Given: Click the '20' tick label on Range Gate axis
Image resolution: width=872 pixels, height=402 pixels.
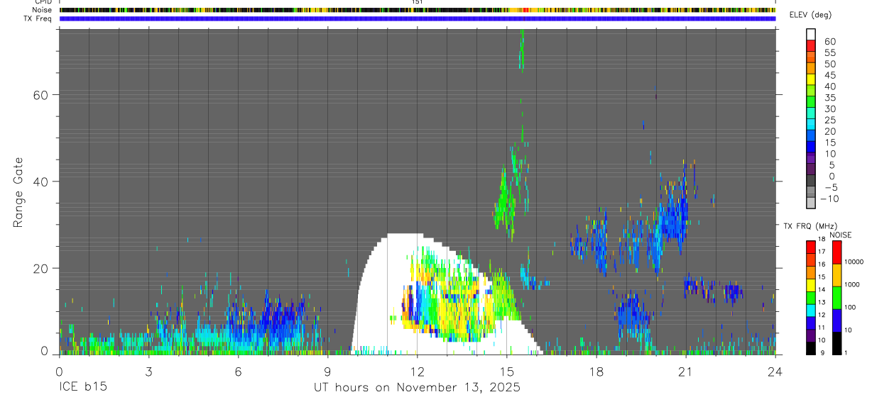Looking at the screenshot, I should (x=40, y=269).
